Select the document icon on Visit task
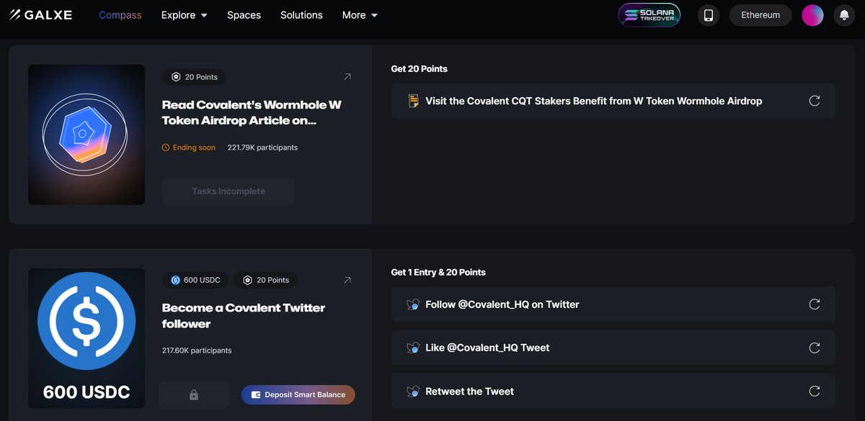Image resolution: width=865 pixels, height=421 pixels. [x=413, y=101]
